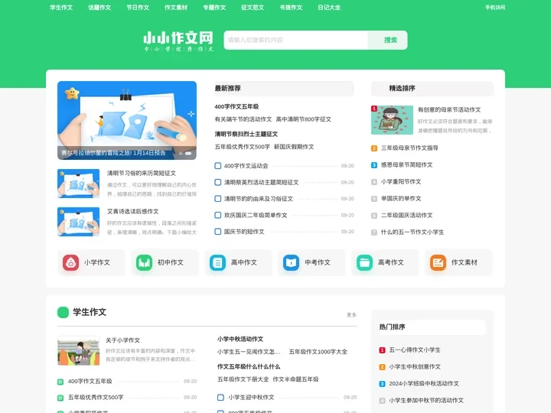Open 学生作文 in top navigation
Image resolution: width=551 pixels, height=413 pixels.
61,8
